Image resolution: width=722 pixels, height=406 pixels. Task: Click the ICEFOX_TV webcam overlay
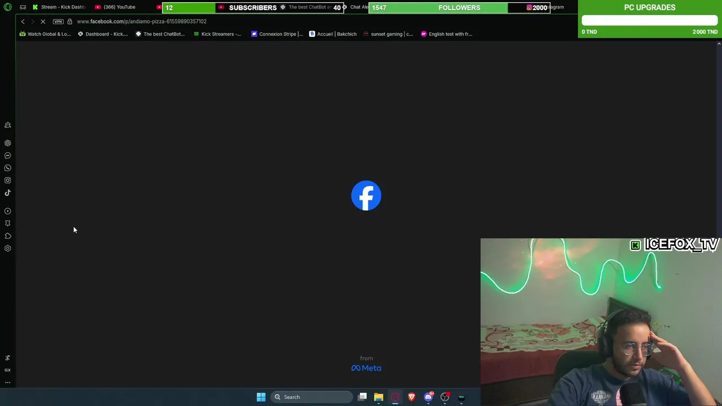click(601, 322)
